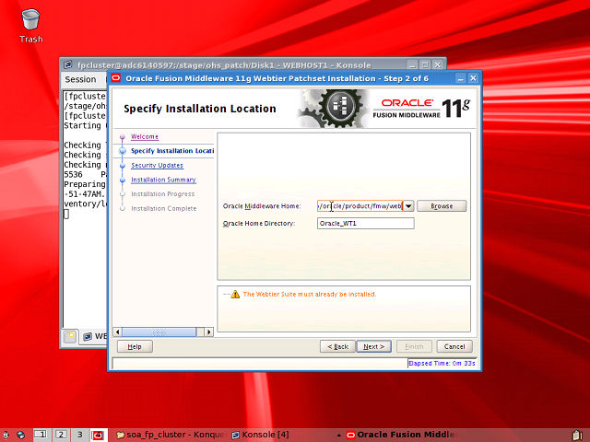Screen dimensions: 590x442
Task: Minimize the Konsole window
Action: (x=412, y=65)
